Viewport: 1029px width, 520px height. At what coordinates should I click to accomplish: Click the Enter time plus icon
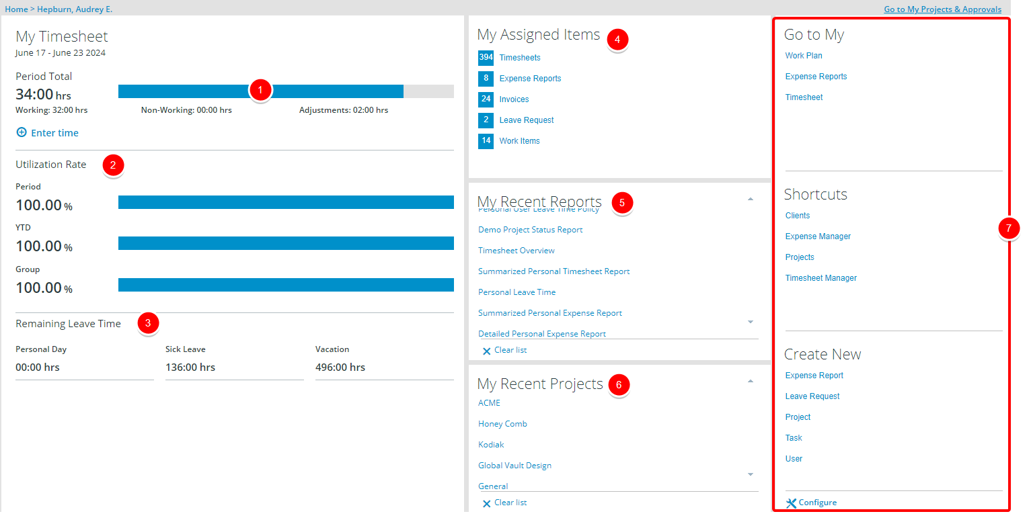click(x=21, y=132)
